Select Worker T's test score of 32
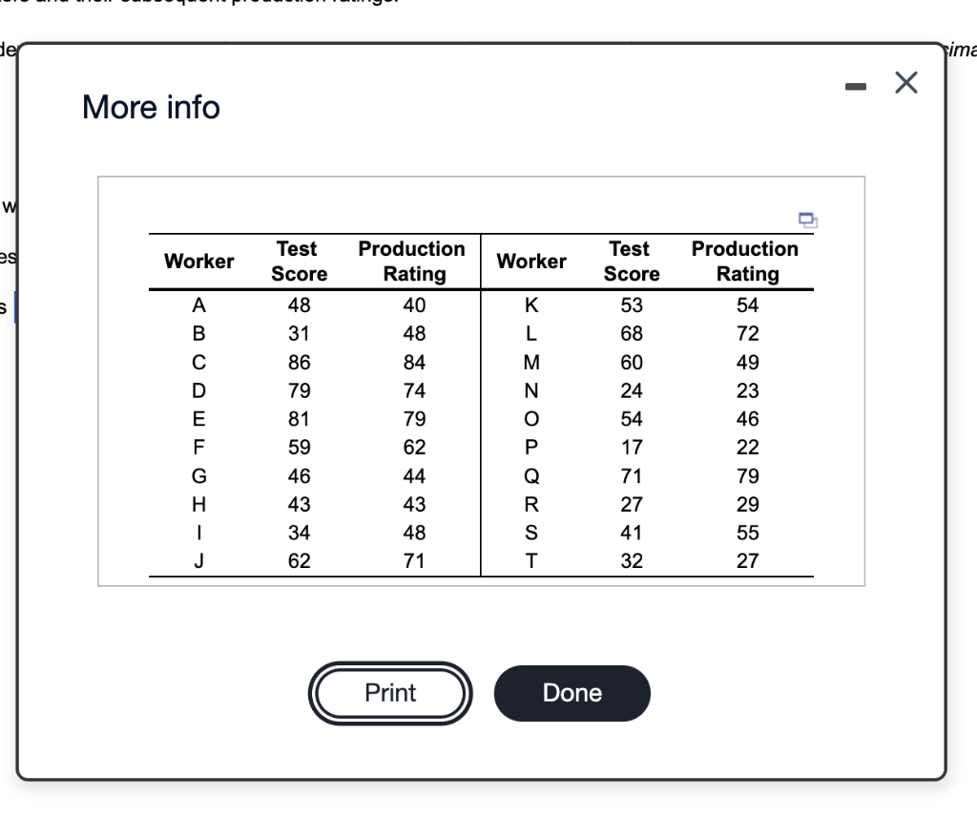977x819 pixels. (630, 561)
